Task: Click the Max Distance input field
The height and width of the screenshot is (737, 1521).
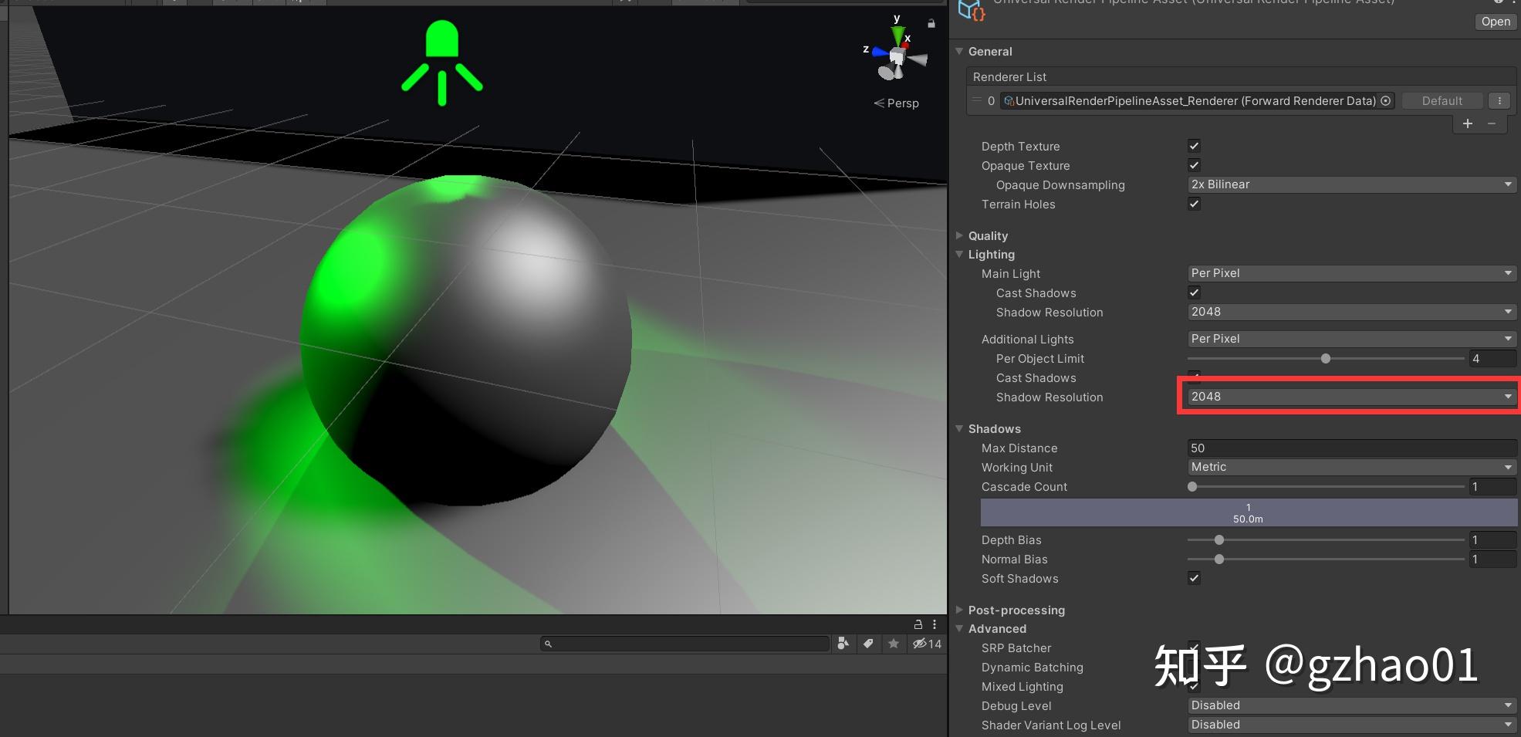Action: pos(1350,448)
